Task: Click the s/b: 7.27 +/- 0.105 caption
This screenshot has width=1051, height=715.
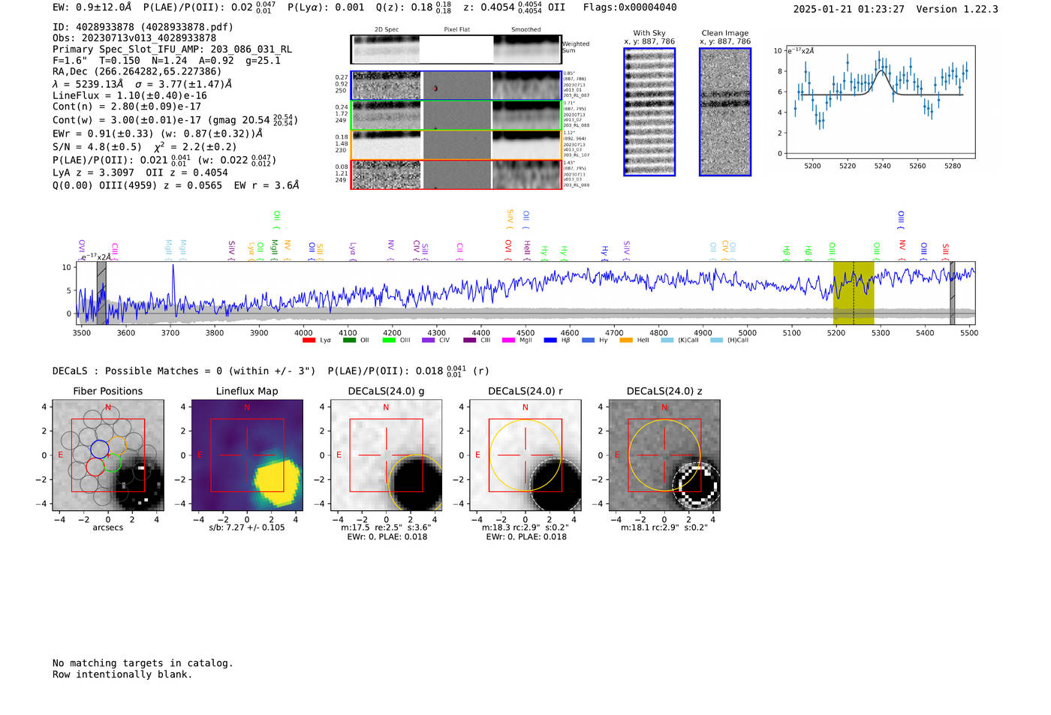Action: [247, 527]
